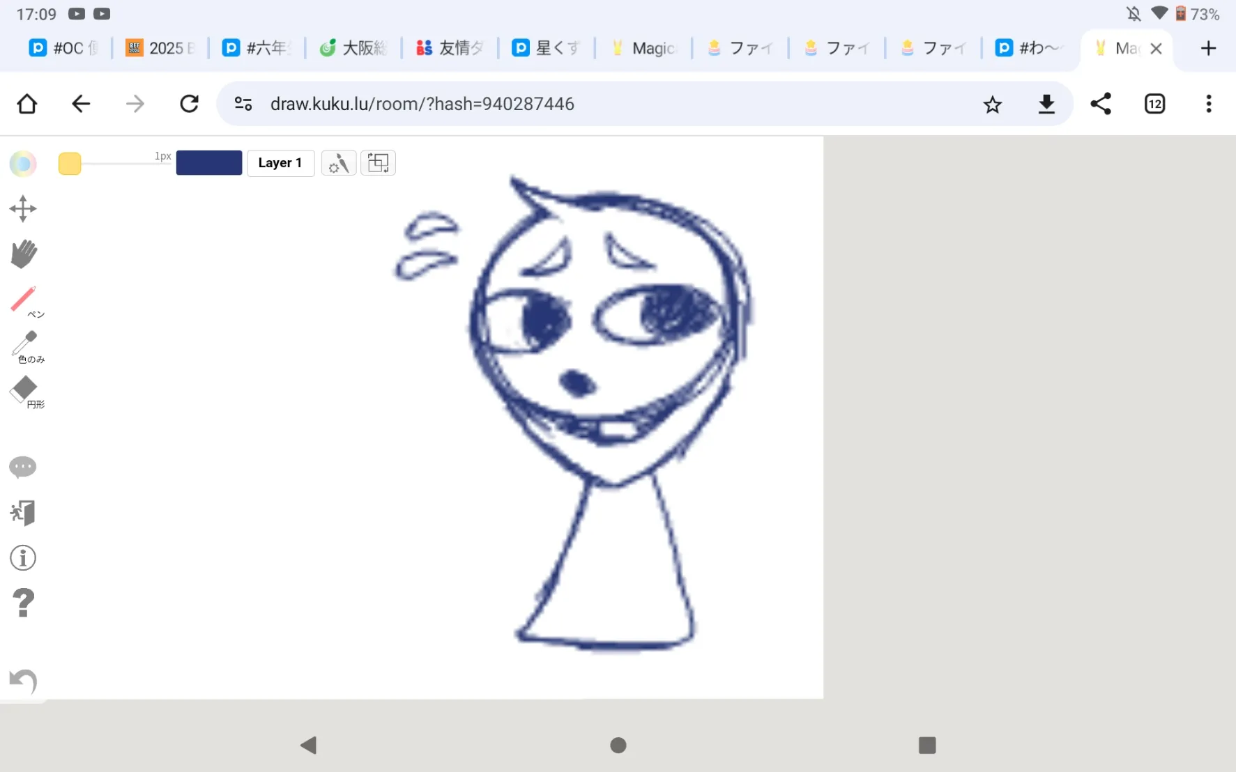Open the Layer 1 selector
Screen dimensions: 1236x772
pyautogui.click(x=280, y=163)
